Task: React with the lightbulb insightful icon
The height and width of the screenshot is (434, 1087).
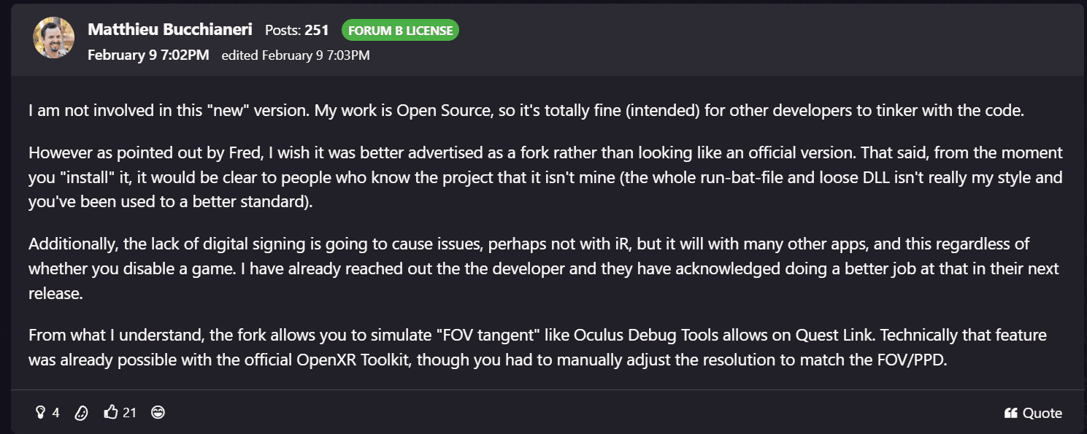Action: 41,413
